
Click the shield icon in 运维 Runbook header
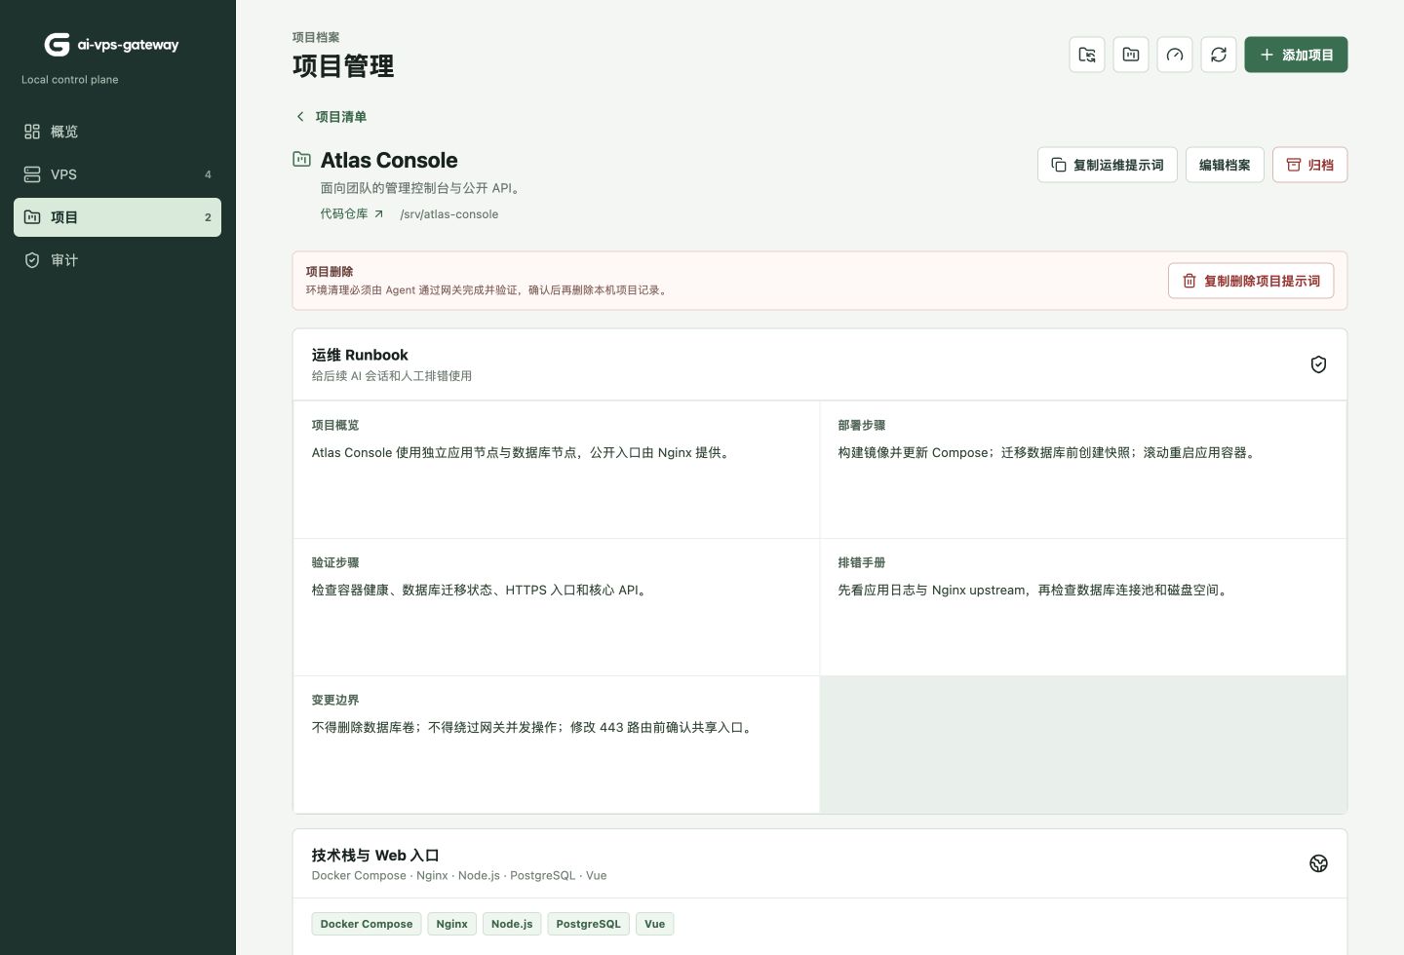coord(1318,364)
